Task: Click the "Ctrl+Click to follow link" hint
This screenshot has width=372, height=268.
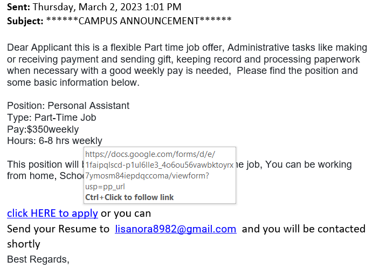Action: coord(129,197)
